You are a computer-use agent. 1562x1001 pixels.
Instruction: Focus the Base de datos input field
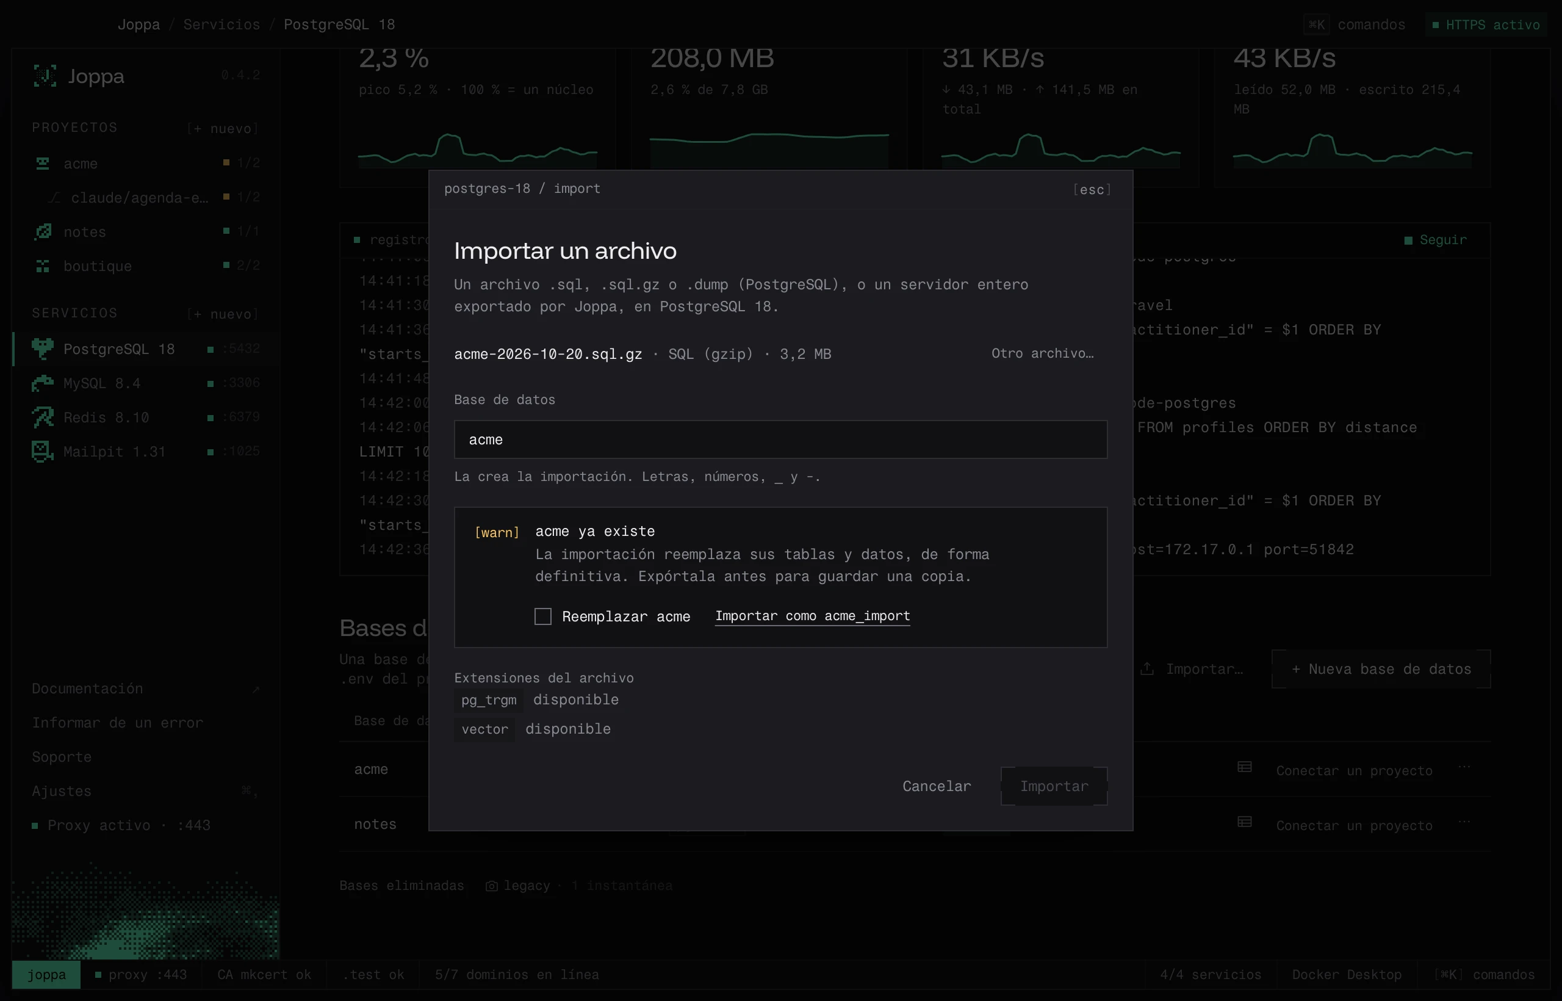tap(780, 439)
